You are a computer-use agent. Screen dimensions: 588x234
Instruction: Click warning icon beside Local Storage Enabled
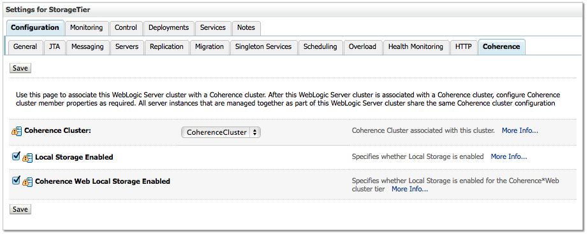point(27,157)
